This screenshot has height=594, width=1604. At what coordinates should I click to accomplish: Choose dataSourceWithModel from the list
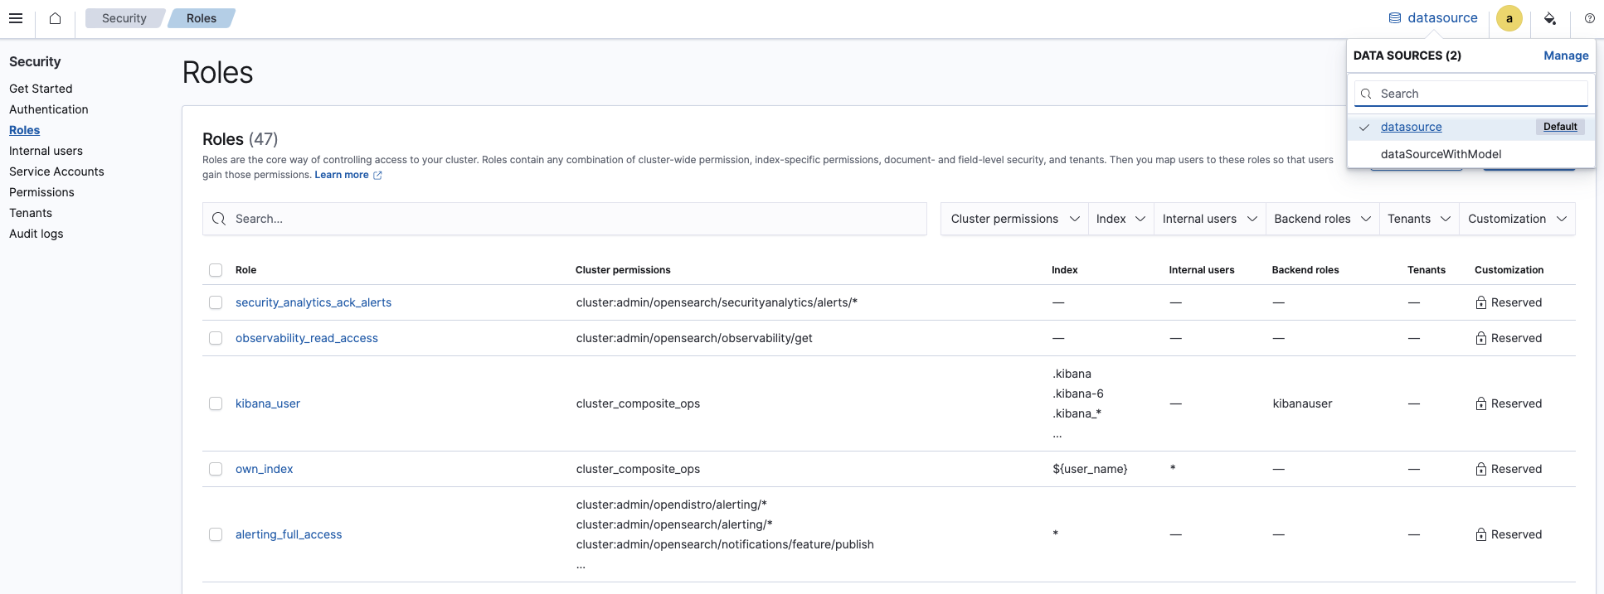click(x=1441, y=154)
